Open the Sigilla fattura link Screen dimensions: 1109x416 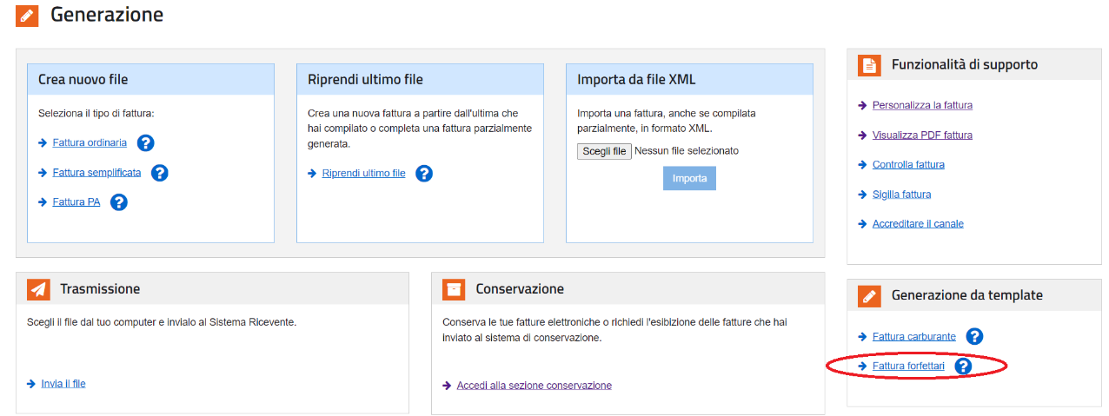coord(901,195)
